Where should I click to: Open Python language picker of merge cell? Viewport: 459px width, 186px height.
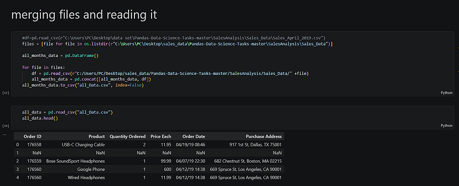tap(446, 92)
